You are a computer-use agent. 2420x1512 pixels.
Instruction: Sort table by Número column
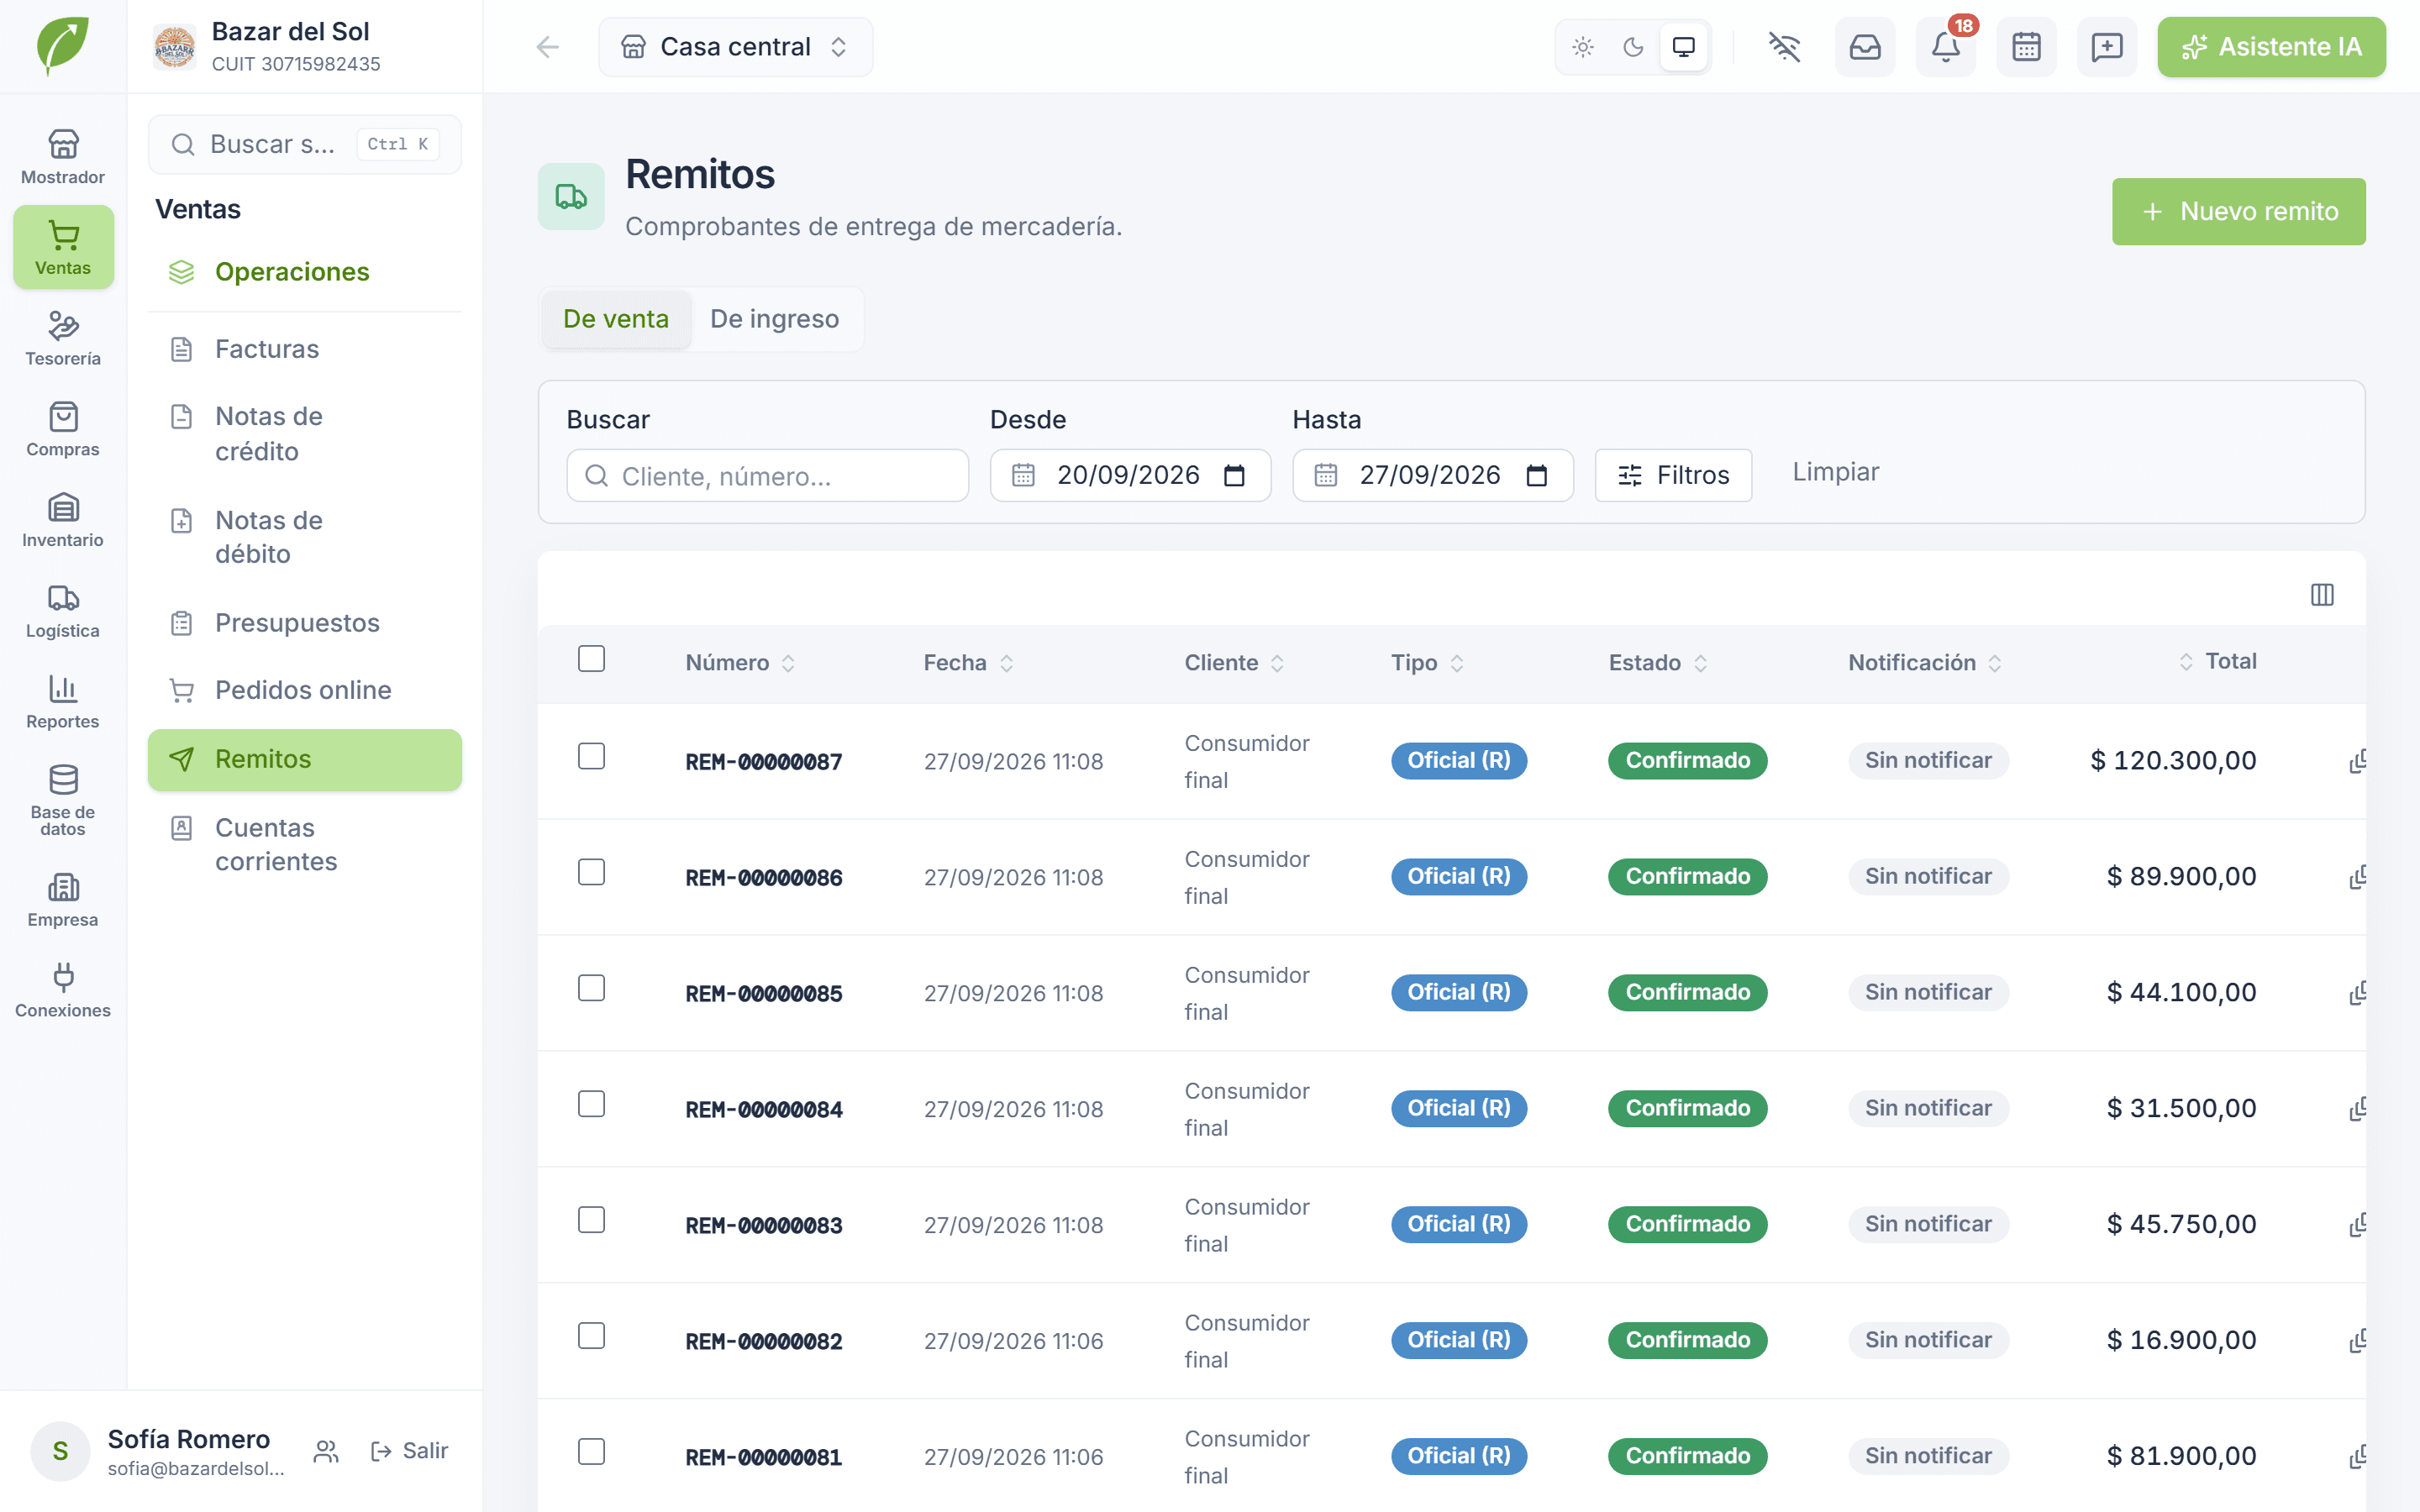point(740,663)
